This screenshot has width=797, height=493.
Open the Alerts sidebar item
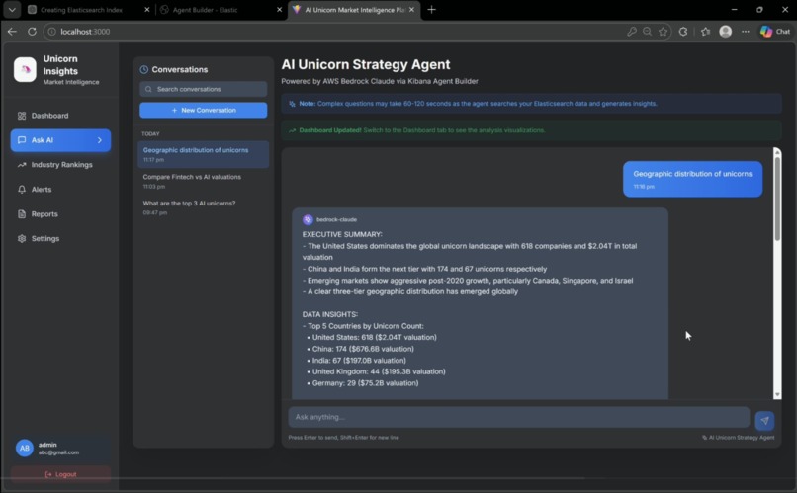pyautogui.click(x=60, y=190)
